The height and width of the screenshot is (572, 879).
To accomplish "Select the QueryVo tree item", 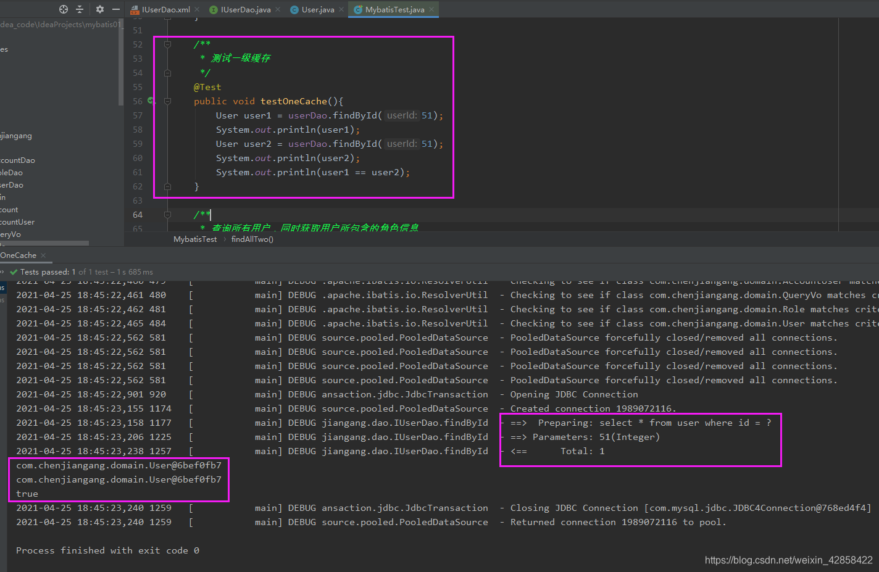I will pos(10,234).
